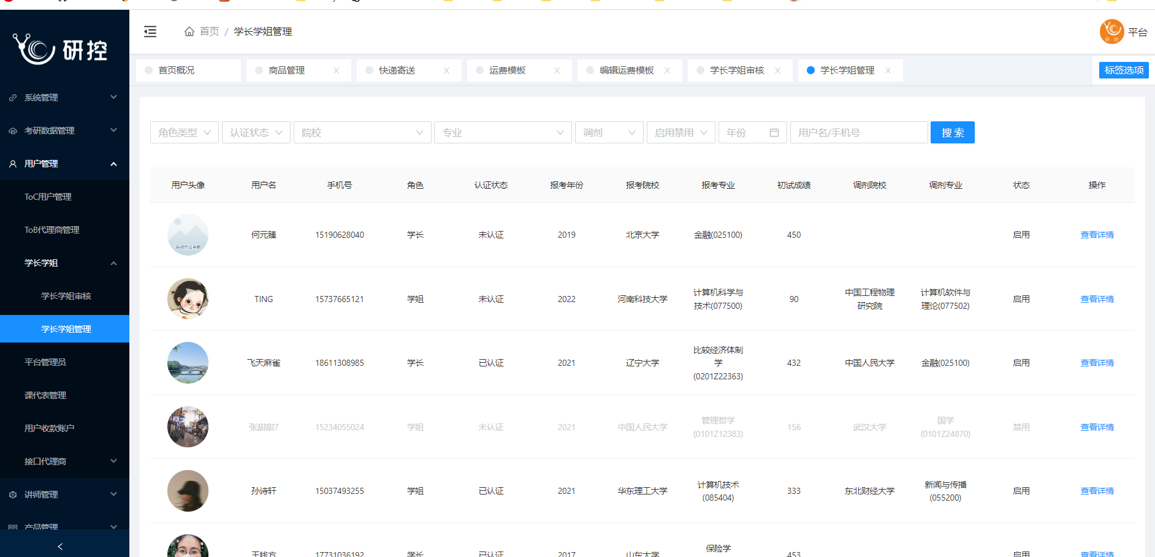
Task: Open 查看详情 for 何元臻
Action: (x=1097, y=235)
